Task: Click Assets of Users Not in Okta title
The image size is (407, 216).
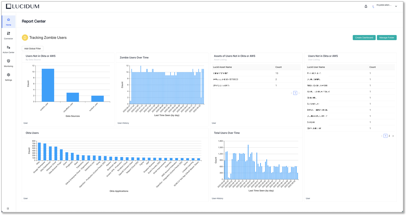Action: [x=234, y=56]
